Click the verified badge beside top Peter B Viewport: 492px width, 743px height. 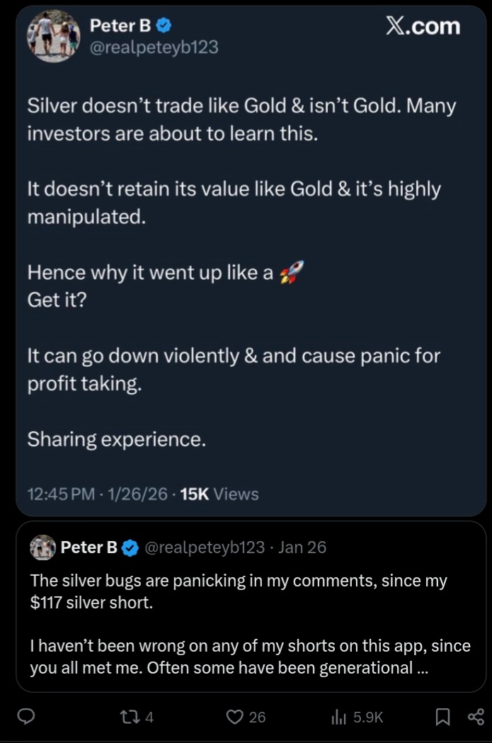point(163,26)
